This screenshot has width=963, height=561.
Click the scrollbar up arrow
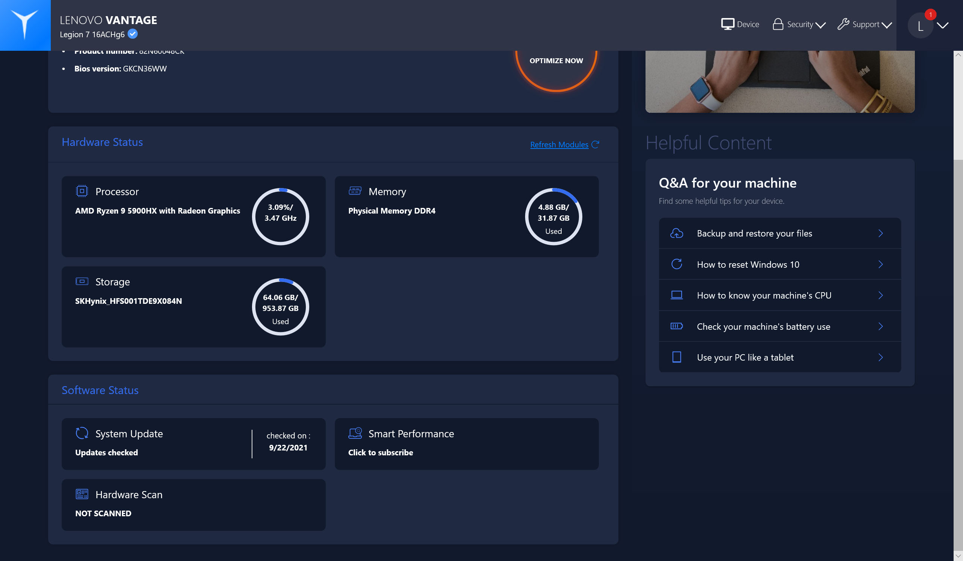tap(958, 55)
